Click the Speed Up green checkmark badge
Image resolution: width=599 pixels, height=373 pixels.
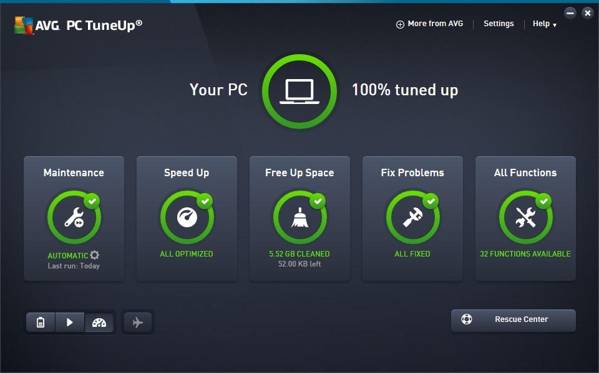[x=205, y=201]
